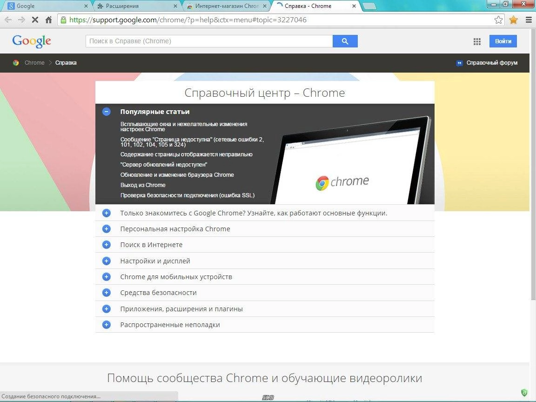Close the Расширения tab
The height and width of the screenshot is (402, 536).
pos(175,6)
